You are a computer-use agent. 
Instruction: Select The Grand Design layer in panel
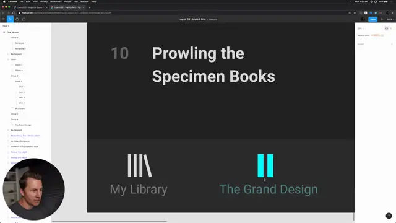coord(23,125)
